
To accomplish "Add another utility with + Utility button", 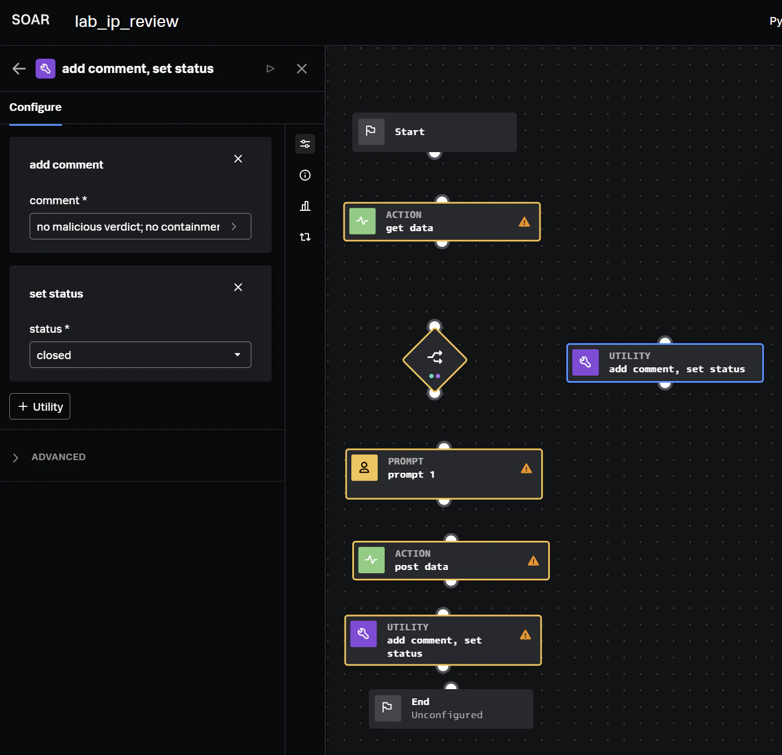I will pos(40,406).
